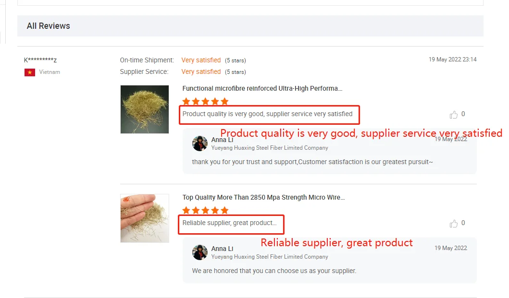Click Anna Li avatar in first reply
The height and width of the screenshot is (298, 509).
click(x=199, y=143)
